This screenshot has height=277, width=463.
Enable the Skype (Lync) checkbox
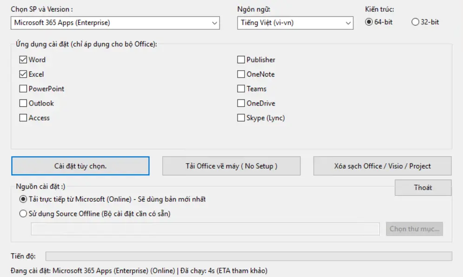[241, 118]
